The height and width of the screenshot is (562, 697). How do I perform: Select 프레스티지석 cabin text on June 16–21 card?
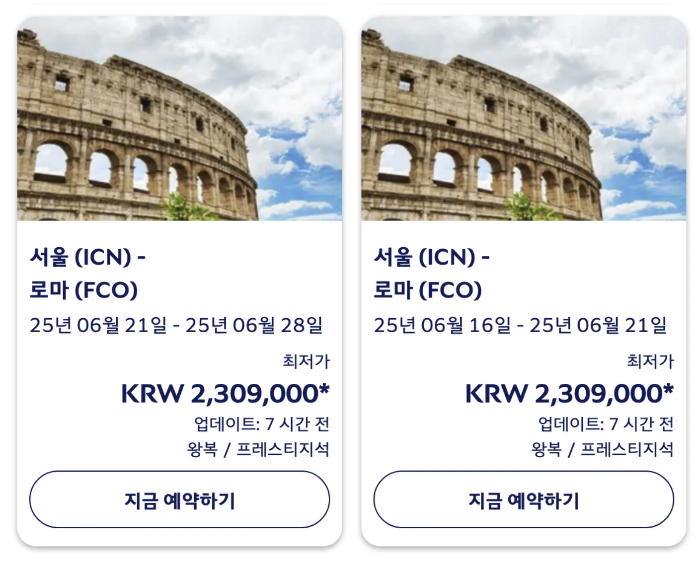click(627, 449)
